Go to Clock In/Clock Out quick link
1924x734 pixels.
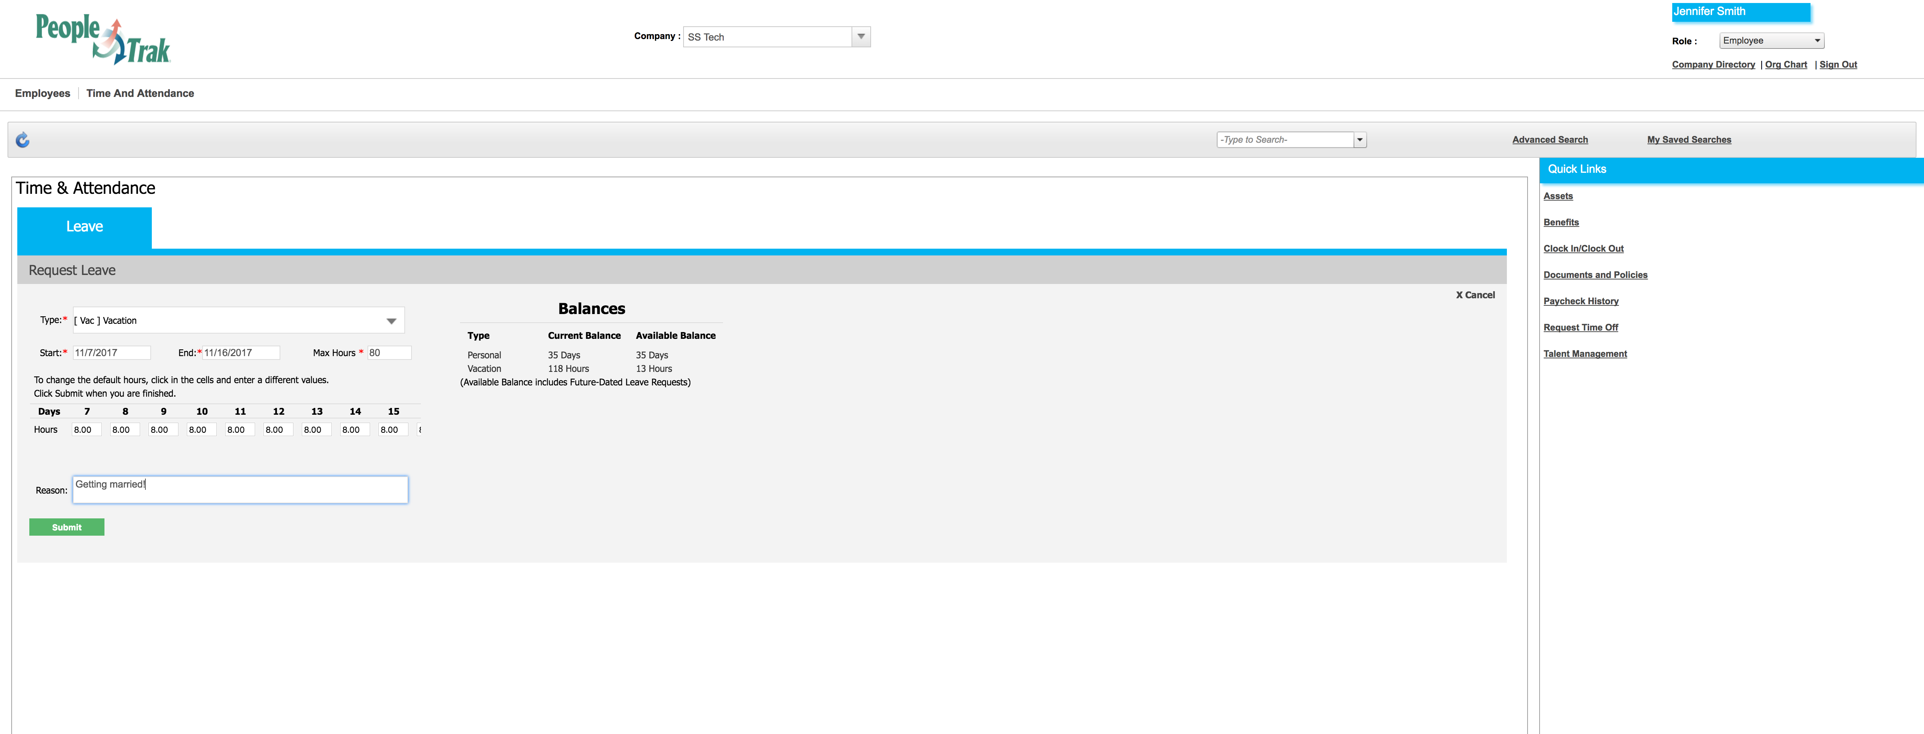[1583, 249]
